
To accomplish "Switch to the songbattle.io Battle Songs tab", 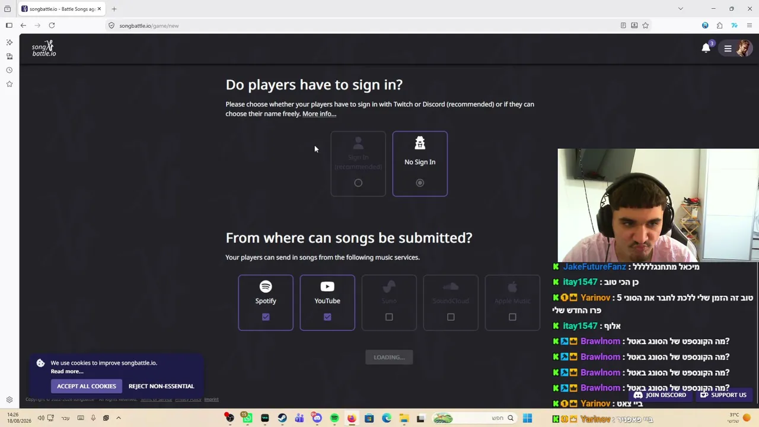I will tap(61, 9).
